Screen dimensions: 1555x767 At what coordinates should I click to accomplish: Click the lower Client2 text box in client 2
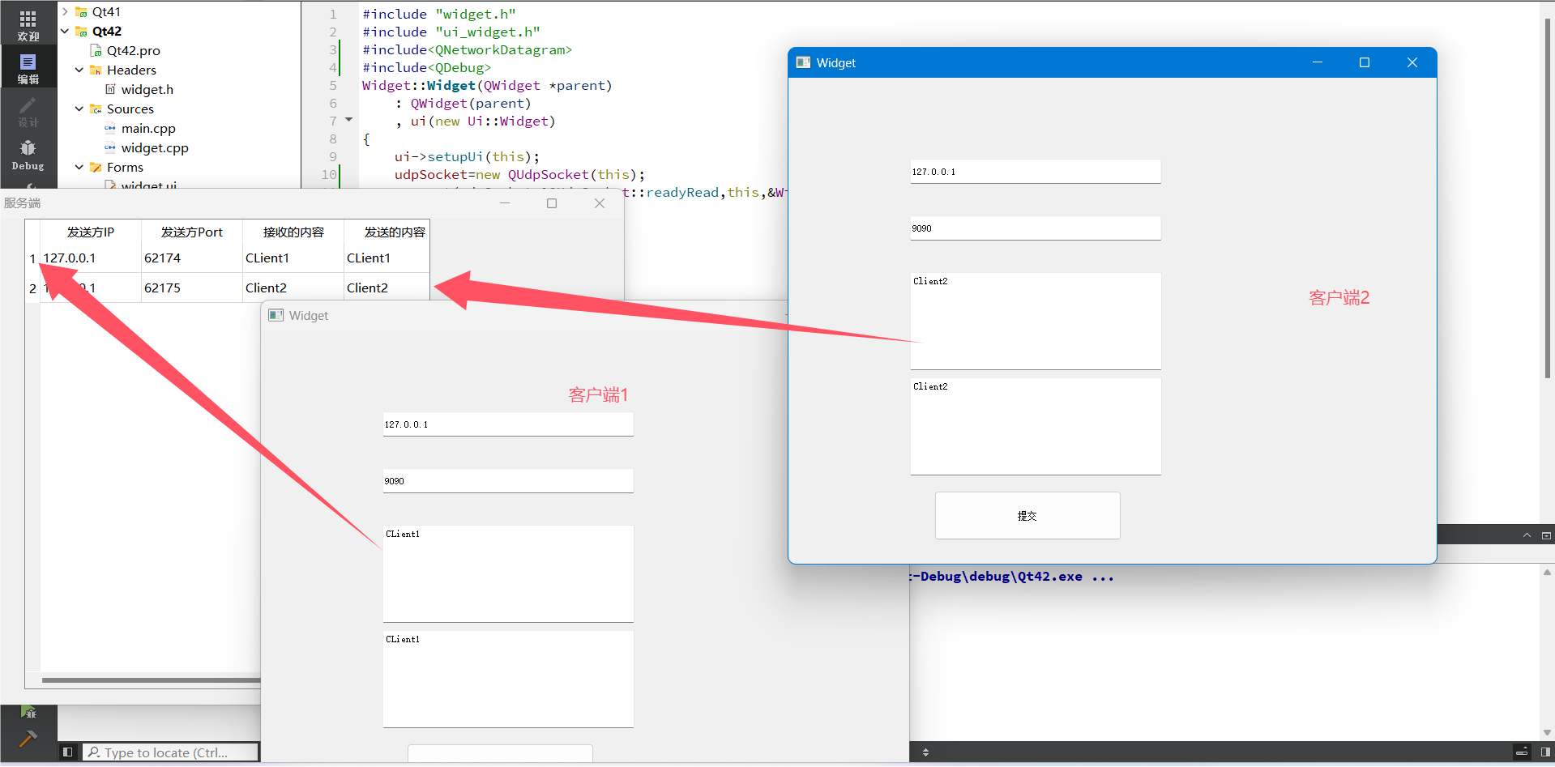[x=1036, y=427]
